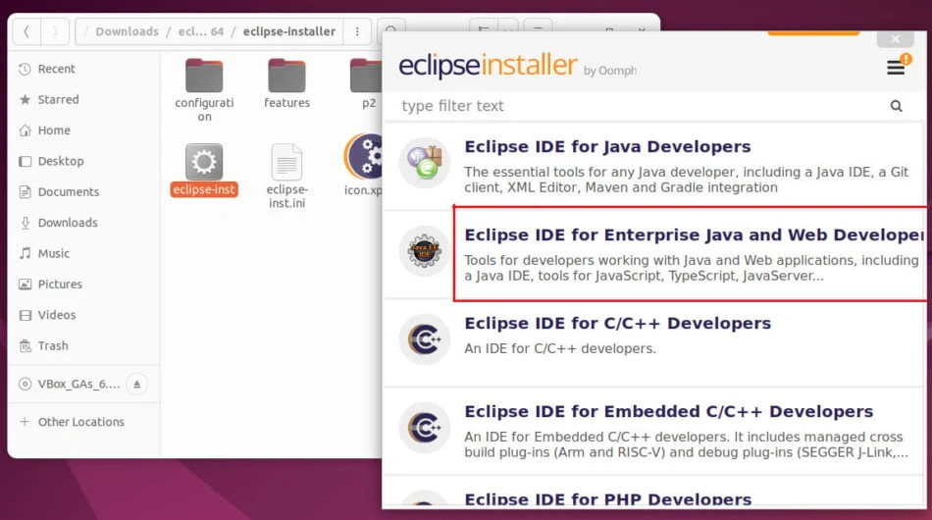Click the C/C++ Developers package icon
932x520 pixels.
[425, 339]
